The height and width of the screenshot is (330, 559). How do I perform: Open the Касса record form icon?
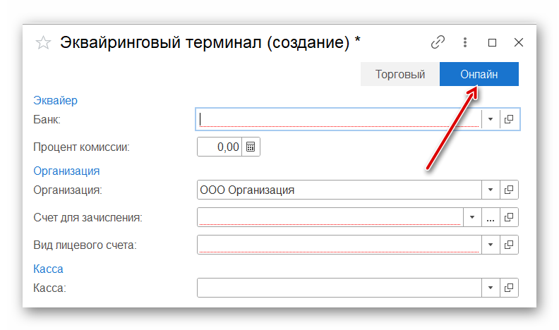[x=509, y=288]
